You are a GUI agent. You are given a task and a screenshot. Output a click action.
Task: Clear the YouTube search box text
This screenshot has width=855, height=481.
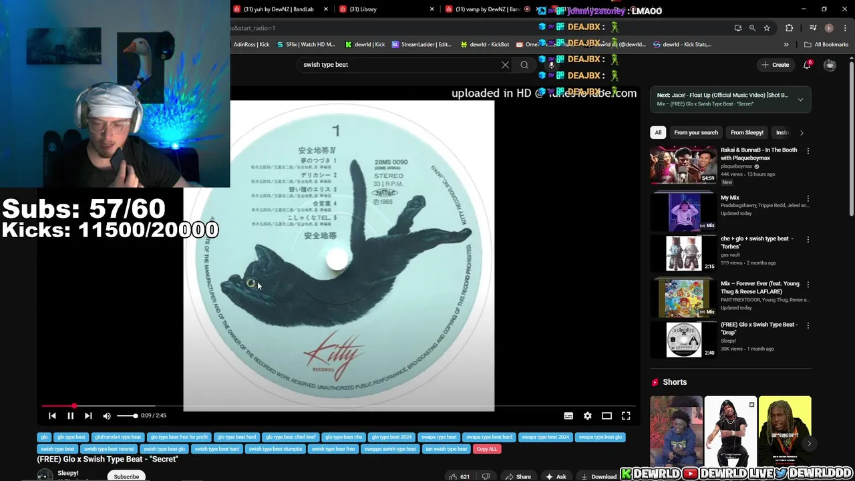click(x=505, y=65)
